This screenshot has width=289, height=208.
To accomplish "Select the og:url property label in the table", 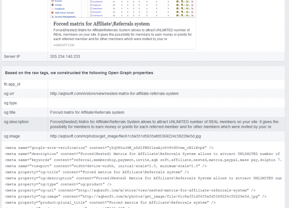I will 9,94.
